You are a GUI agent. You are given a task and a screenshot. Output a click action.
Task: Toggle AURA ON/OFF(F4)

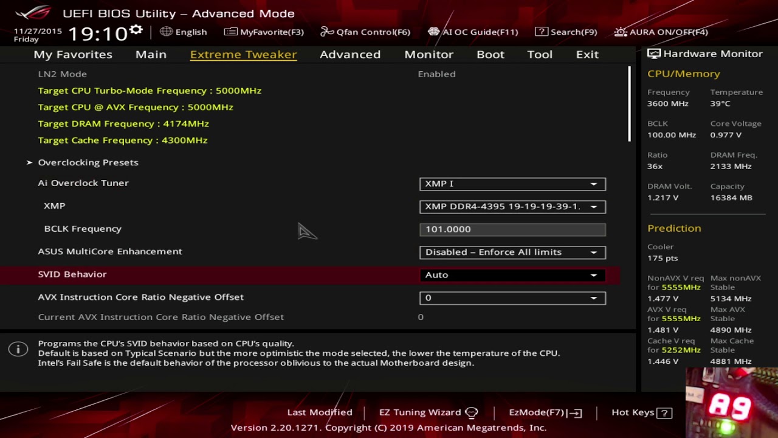click(661, 32)
